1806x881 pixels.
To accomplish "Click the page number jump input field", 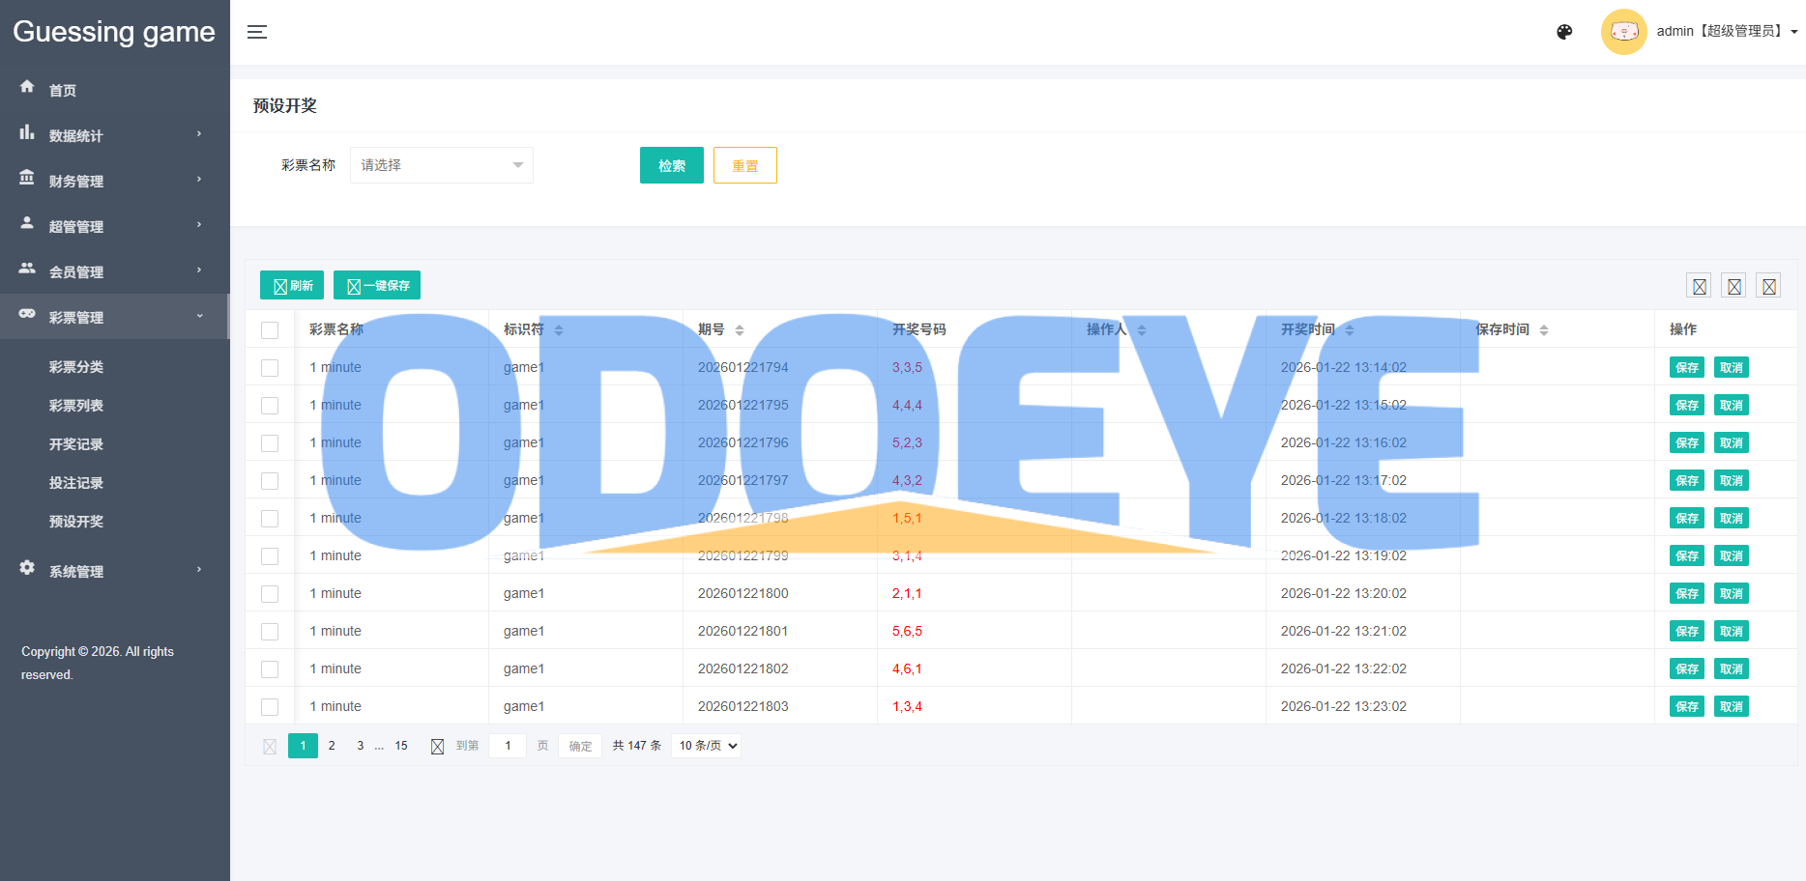I will click(x=508, y=746).
